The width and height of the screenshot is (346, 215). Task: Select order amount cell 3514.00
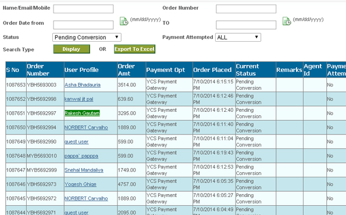point(131,85)
